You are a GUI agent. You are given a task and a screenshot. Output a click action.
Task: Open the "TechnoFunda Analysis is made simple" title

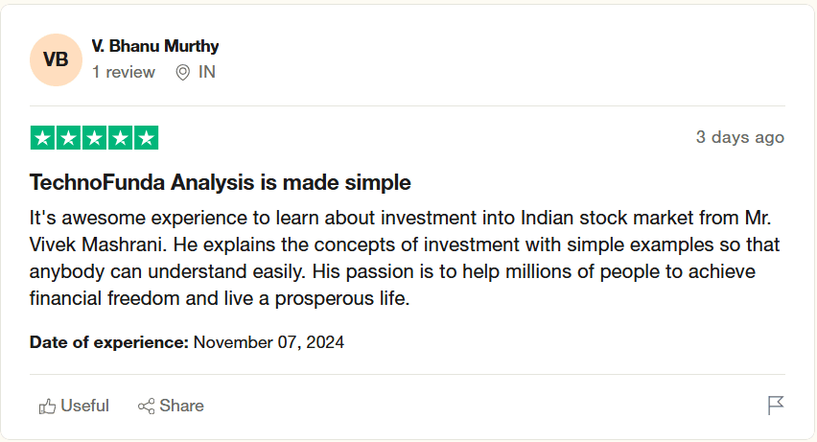pyautogui.click(x=221, y=182)
